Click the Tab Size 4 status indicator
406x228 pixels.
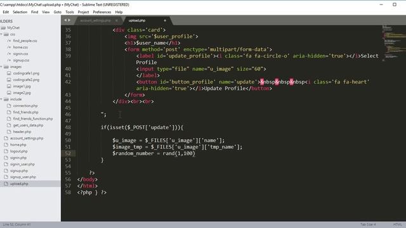coord(368,224)
